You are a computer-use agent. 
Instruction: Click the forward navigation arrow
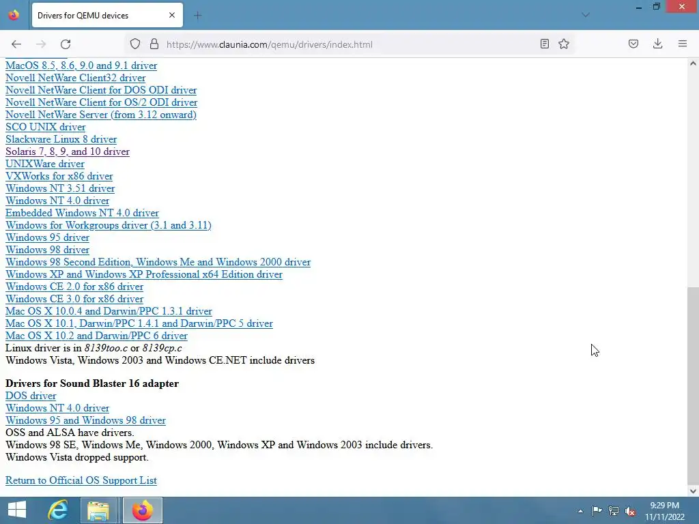click(41, 44)
